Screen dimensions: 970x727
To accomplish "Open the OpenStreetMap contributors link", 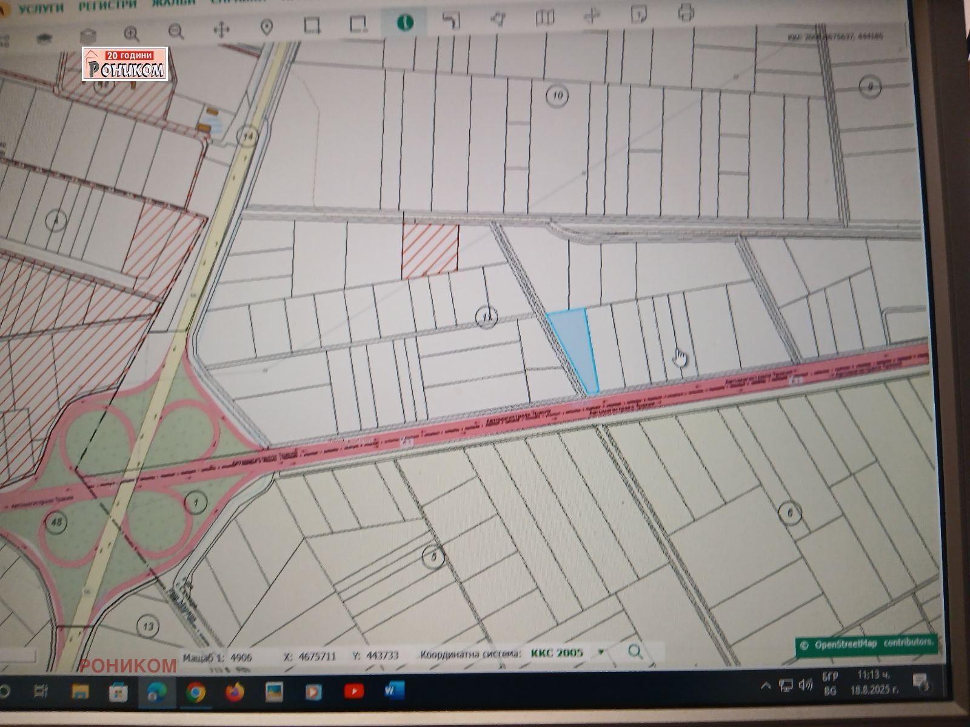I will (x=866, y=644).
